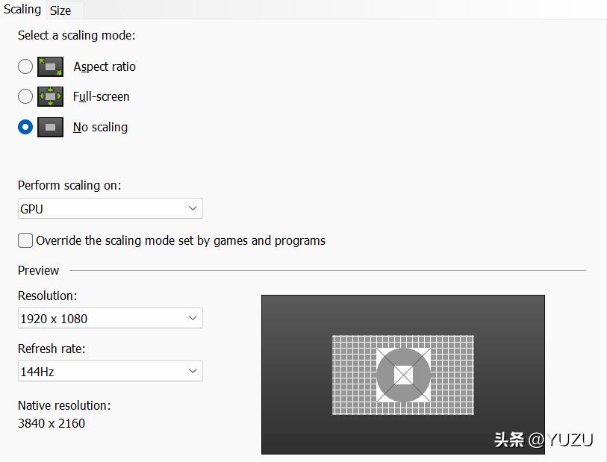
Task: Select the Full-screen radio button
Action: point(25,96)
